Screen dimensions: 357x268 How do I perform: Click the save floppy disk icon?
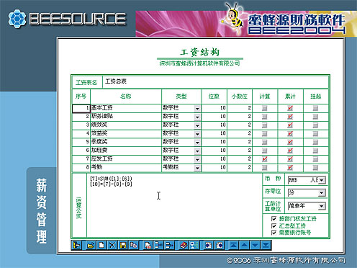(x=123, y=245)
